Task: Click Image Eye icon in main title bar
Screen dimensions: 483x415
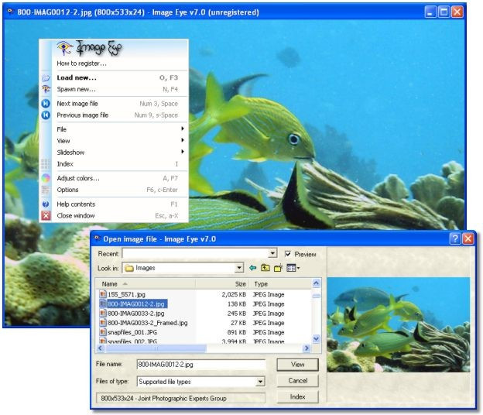Action: pyautogui.click(x=10, y=12)
